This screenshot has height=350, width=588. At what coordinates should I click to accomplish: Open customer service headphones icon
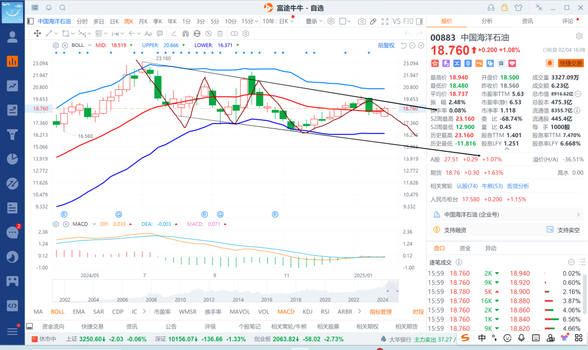pos(491,8)
